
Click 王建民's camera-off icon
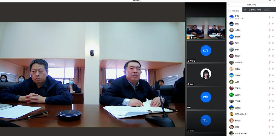[x=273, y=95]
